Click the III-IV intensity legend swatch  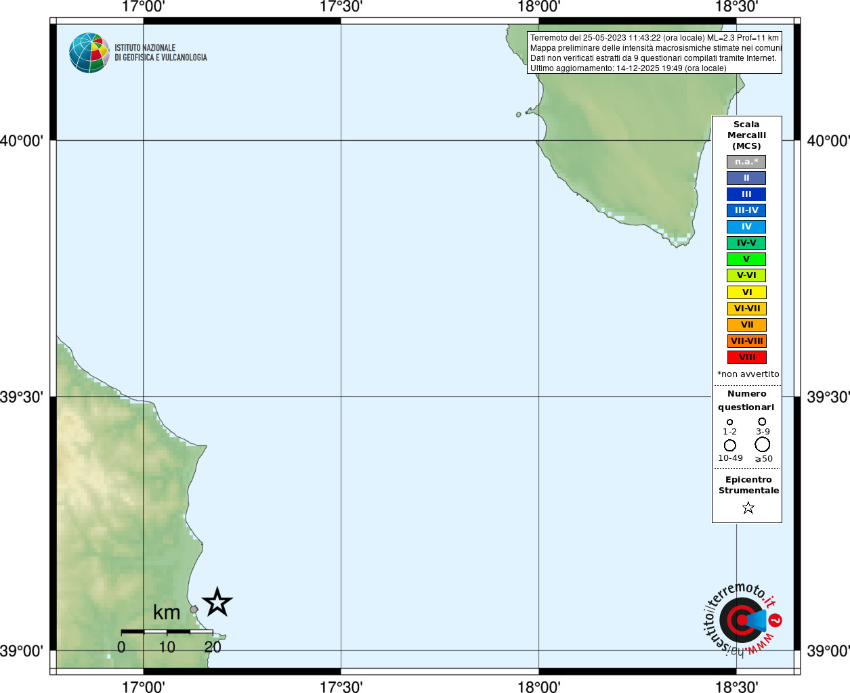tap(746, 210)
